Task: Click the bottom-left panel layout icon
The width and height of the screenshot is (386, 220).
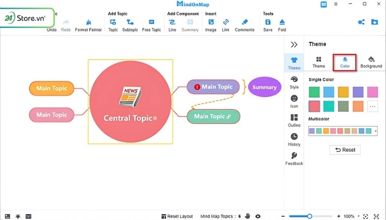Action: 8,216
